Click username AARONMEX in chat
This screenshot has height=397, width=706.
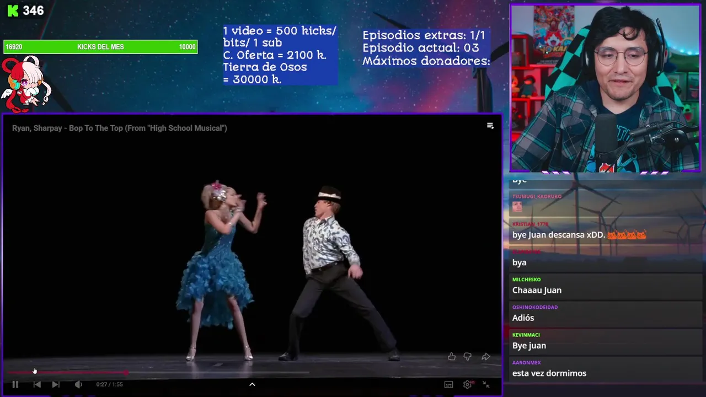coord(527,362)
